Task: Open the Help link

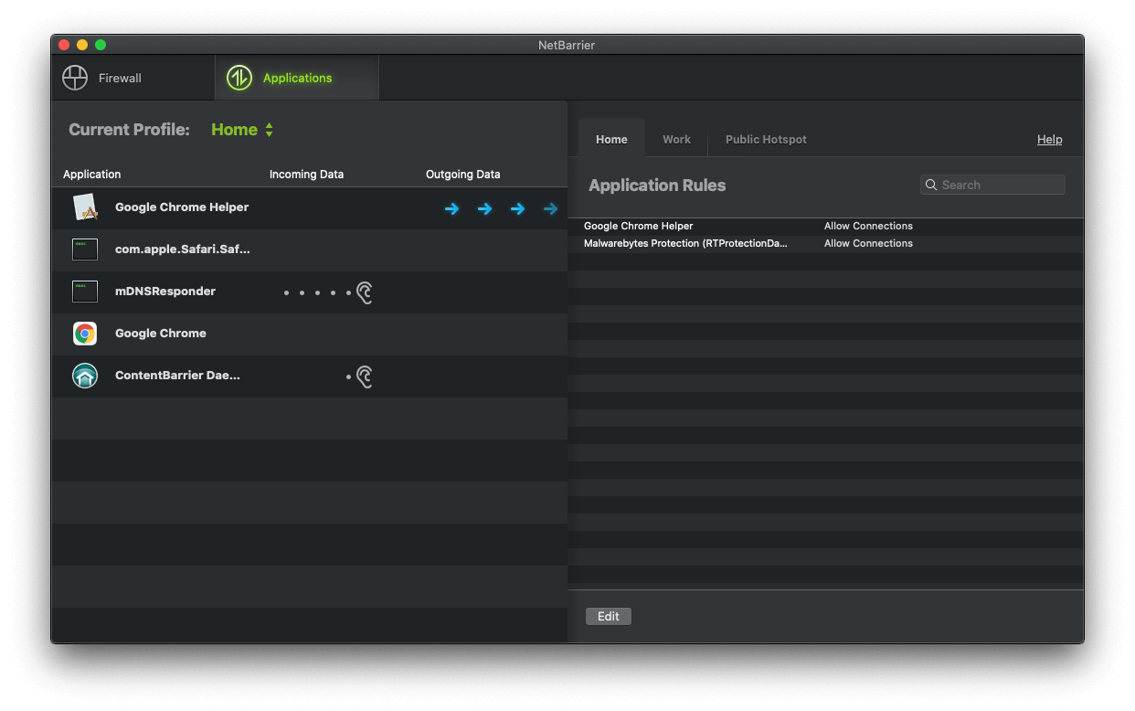Action: pos(1049,139)
